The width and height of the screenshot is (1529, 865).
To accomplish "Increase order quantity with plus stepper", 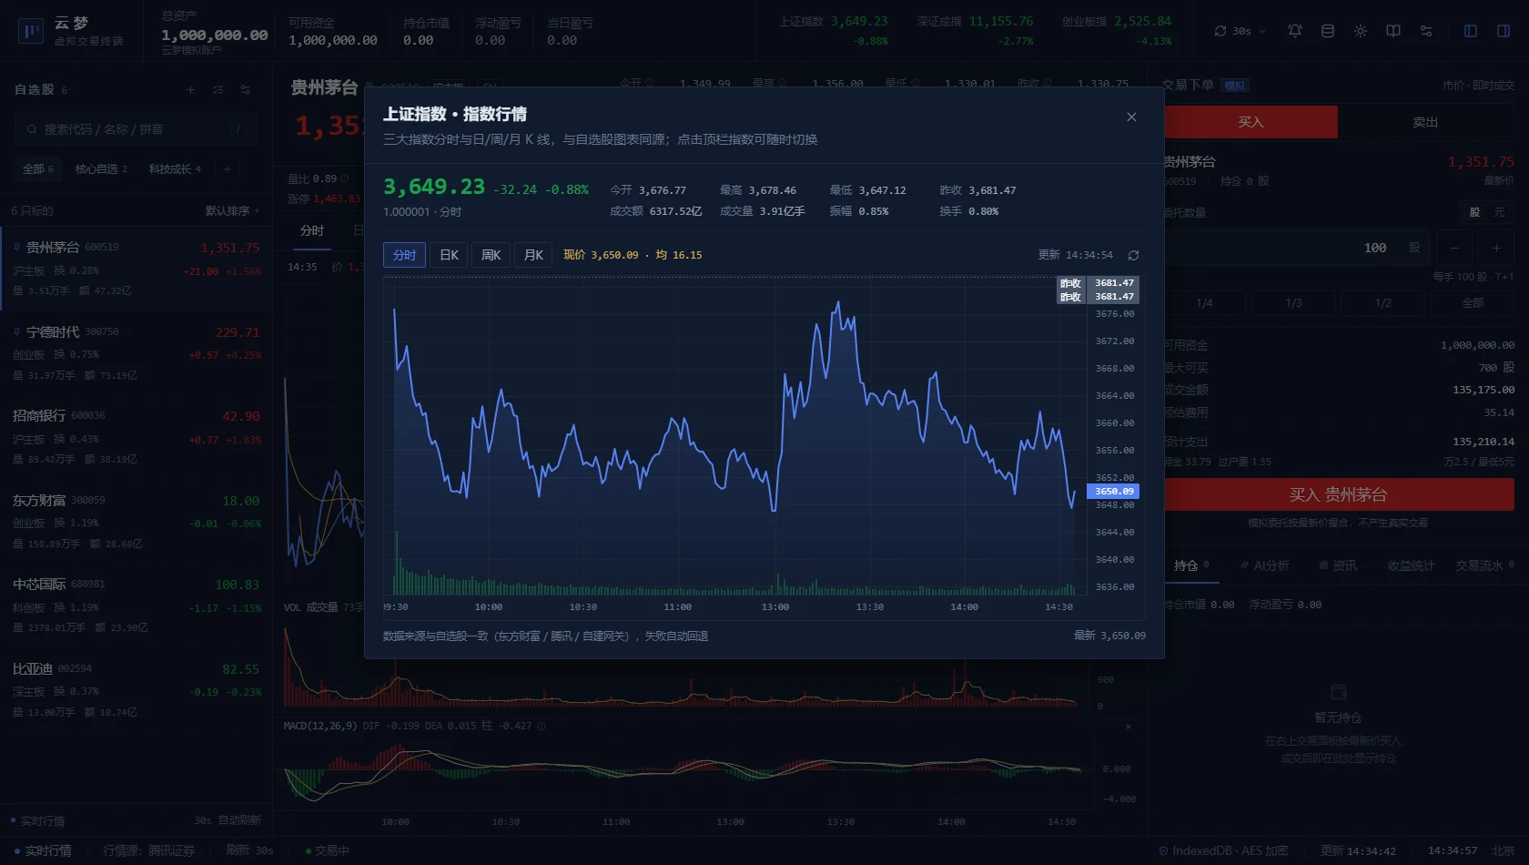I will point(1496,248).
